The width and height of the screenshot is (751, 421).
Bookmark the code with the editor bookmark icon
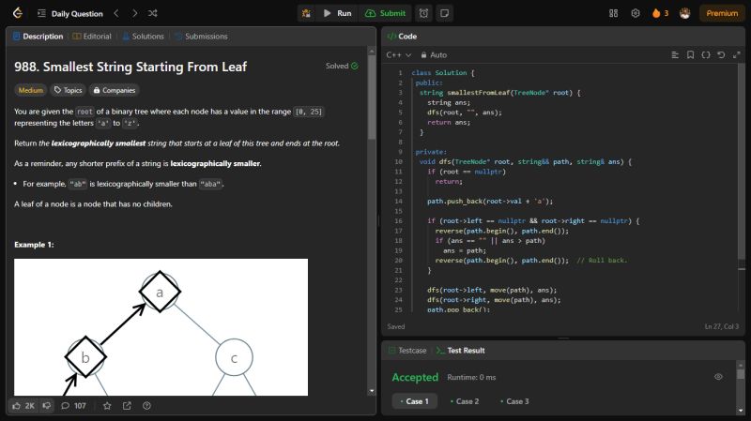tap(690, 55)
